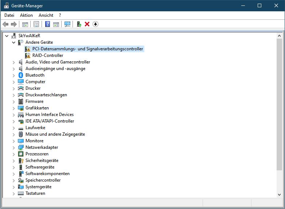Select the RAID-Controller entry text
The width and height of the screenshot is (285, 209).
coord(48,55)
